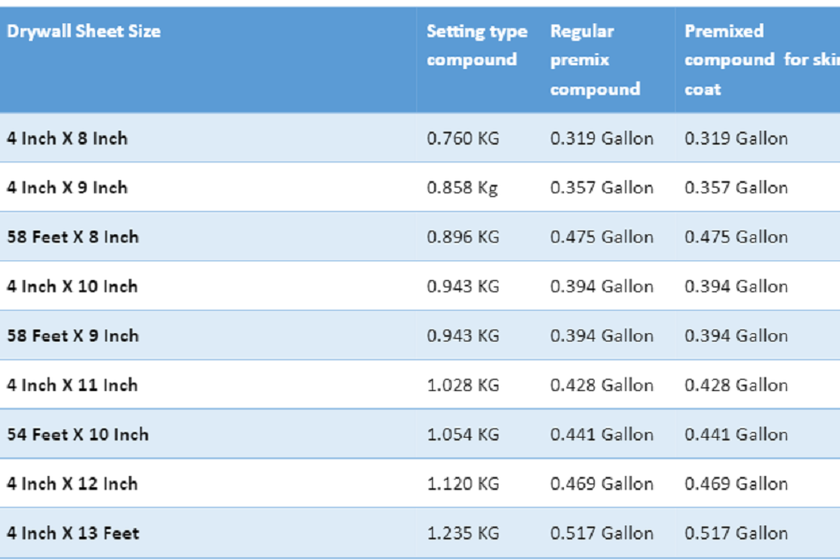
Task: Select the Setting type compound header
Action: [477, 45]
